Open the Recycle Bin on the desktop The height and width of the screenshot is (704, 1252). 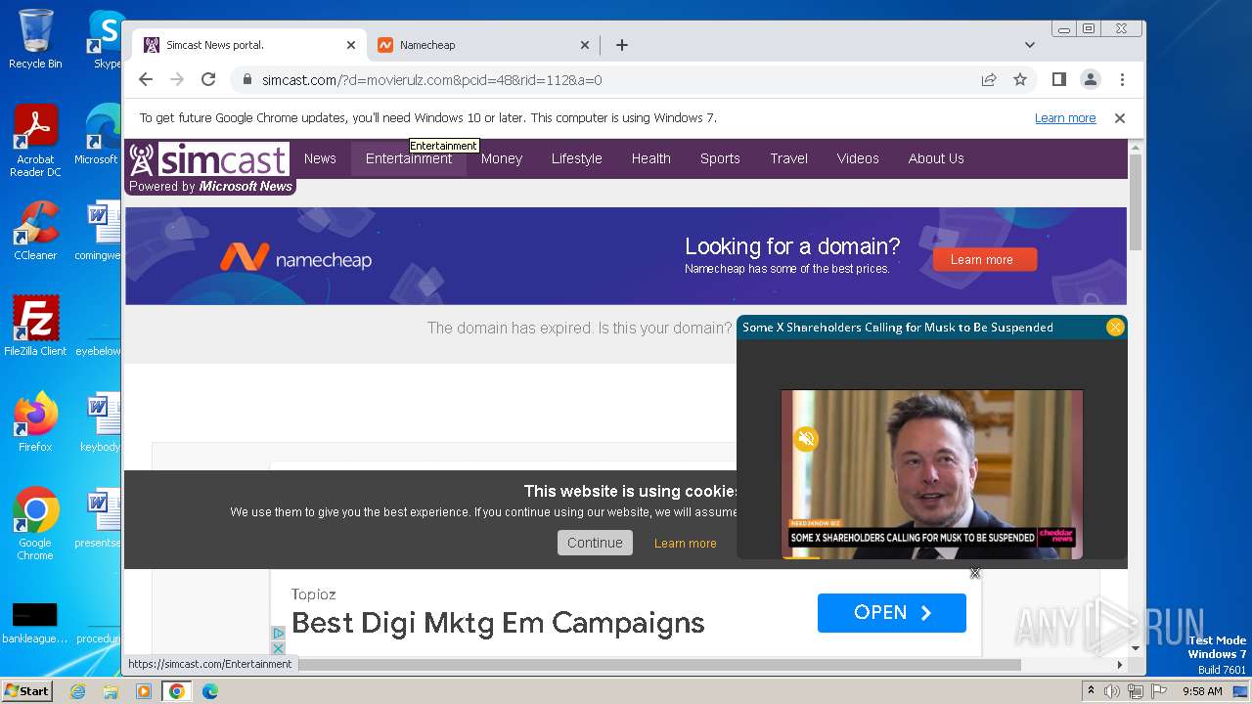[35, 39]
